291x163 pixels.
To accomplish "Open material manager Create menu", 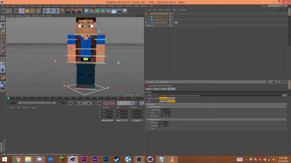I will pyautogui.click(x=12, y=107).
